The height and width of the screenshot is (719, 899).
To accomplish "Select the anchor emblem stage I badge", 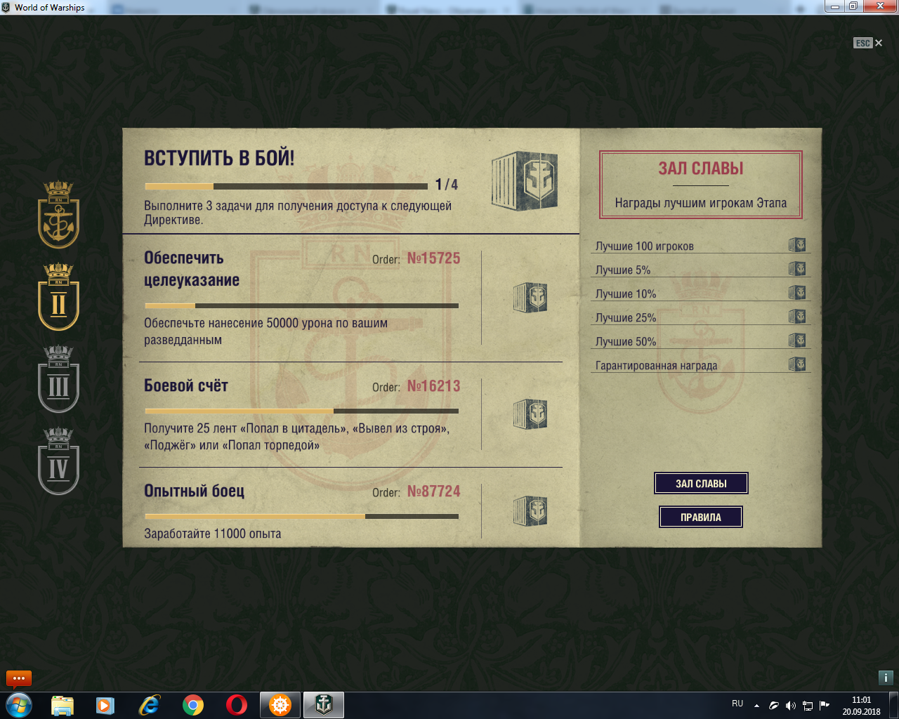I will pyautogui.click(x=58, y=215).
